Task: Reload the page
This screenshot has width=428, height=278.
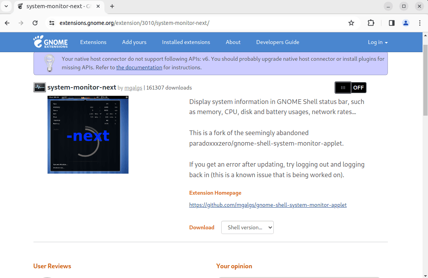Action: click(x=35, y=23)
